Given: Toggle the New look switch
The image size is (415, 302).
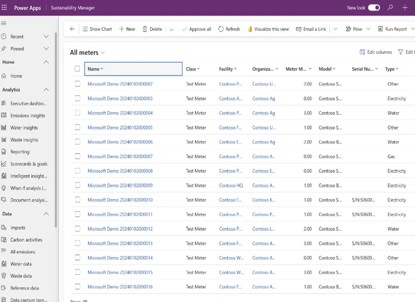Looking at the screenshot, I should pos(374,8).
